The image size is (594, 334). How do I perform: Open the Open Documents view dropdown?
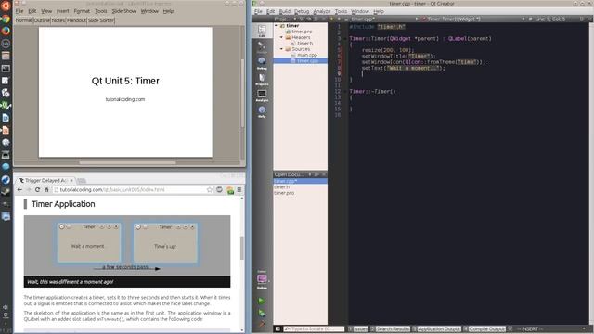click(291, 174)
